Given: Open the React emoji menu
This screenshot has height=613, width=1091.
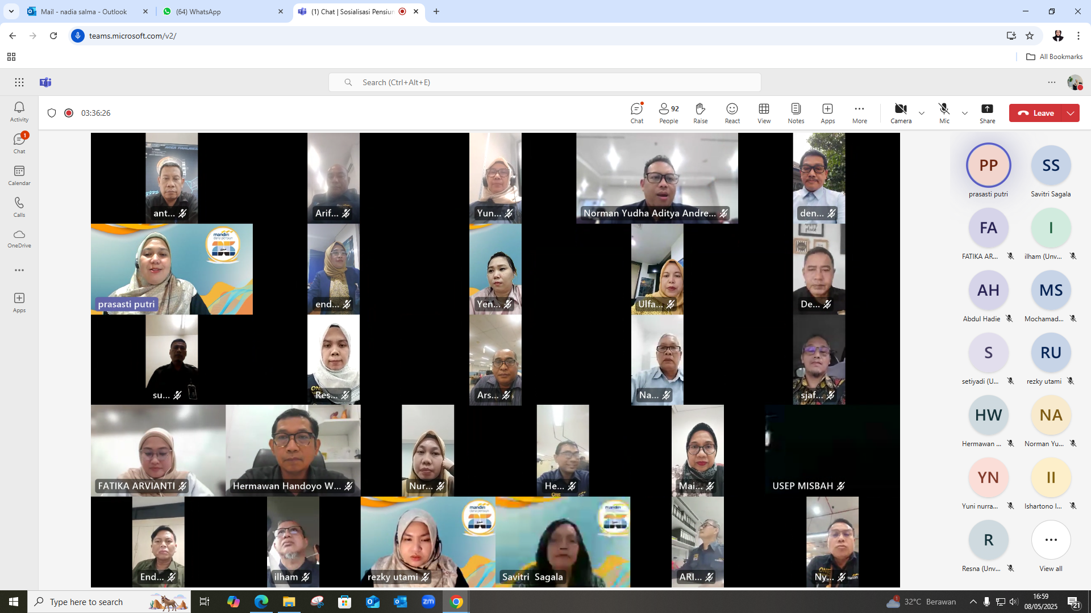Looking at the screenshot, I should pos(732,113).
